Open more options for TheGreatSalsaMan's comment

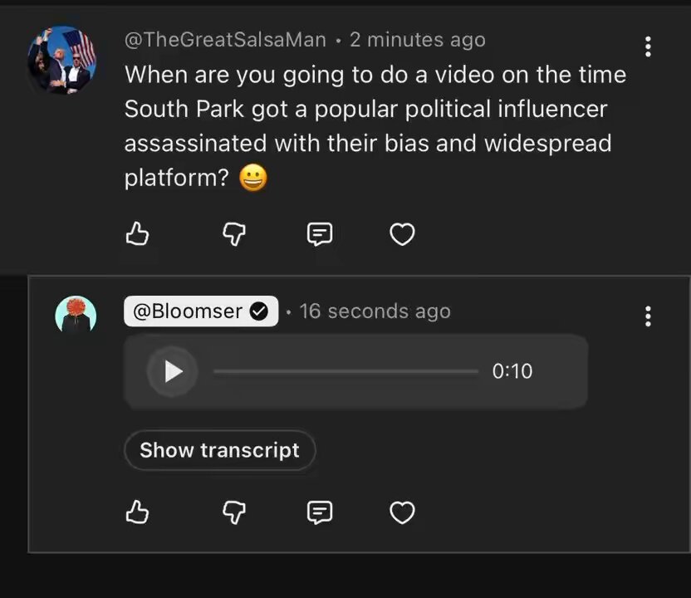(648, 47)
